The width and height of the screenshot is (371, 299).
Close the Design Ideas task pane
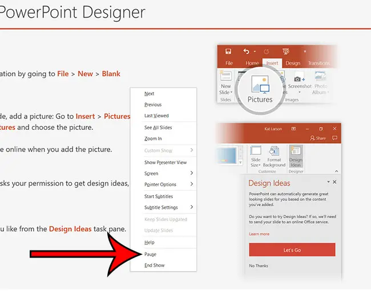pyautogui.click(x=334, y=182)
